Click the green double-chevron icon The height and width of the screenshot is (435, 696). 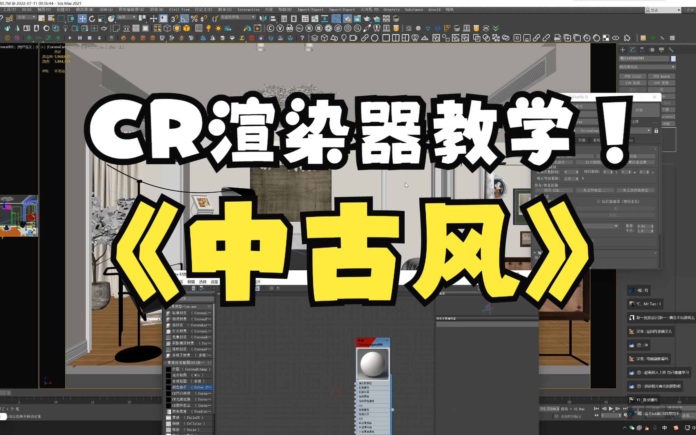(x=496, y=28)
